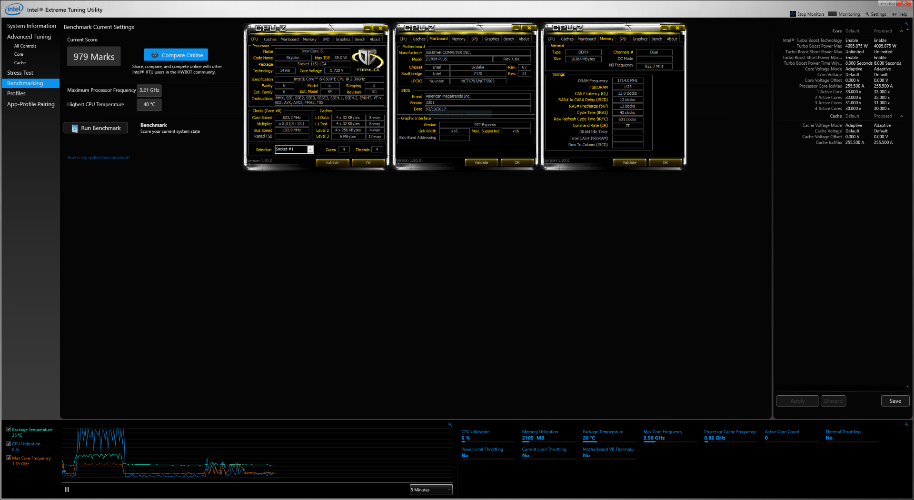Click OK in first CPU-Z window
This screenshot has height=500, width=914.
368,163
